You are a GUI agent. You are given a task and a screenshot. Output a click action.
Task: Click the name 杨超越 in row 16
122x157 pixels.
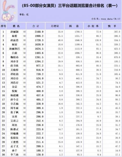15,95
